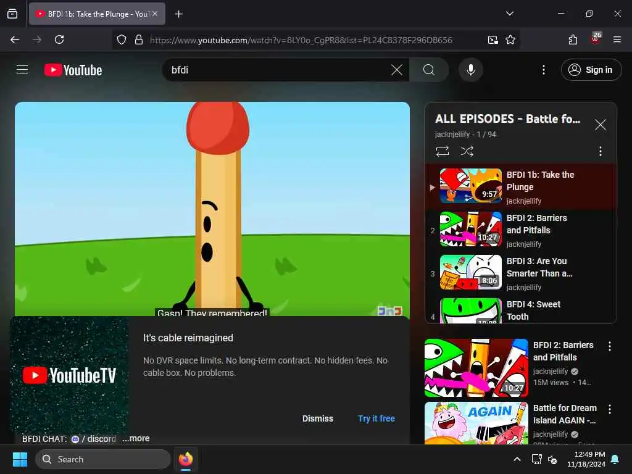Expand the description with ...more
The height and width of the screenshot is (474, 632).
136,438
